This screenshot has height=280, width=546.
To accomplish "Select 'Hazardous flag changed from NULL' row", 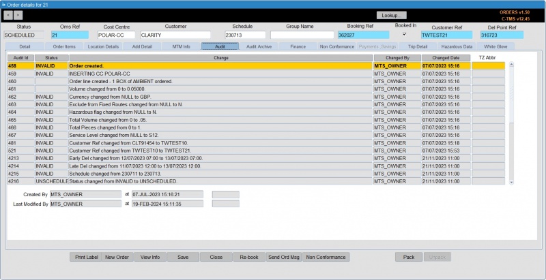I will click(257, 112).
